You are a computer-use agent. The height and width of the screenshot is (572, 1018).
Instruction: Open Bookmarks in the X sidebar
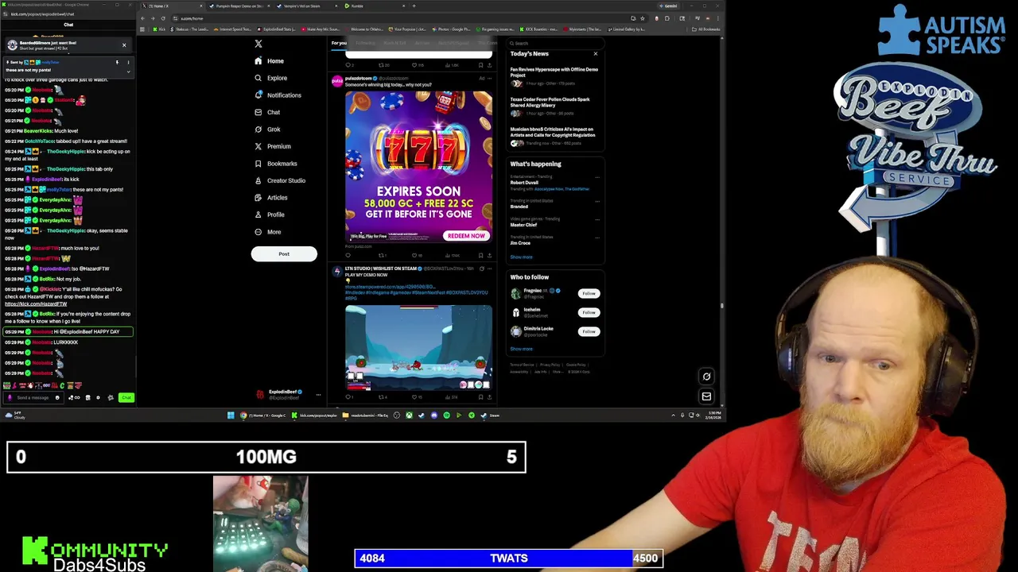[x=275, y=164]
